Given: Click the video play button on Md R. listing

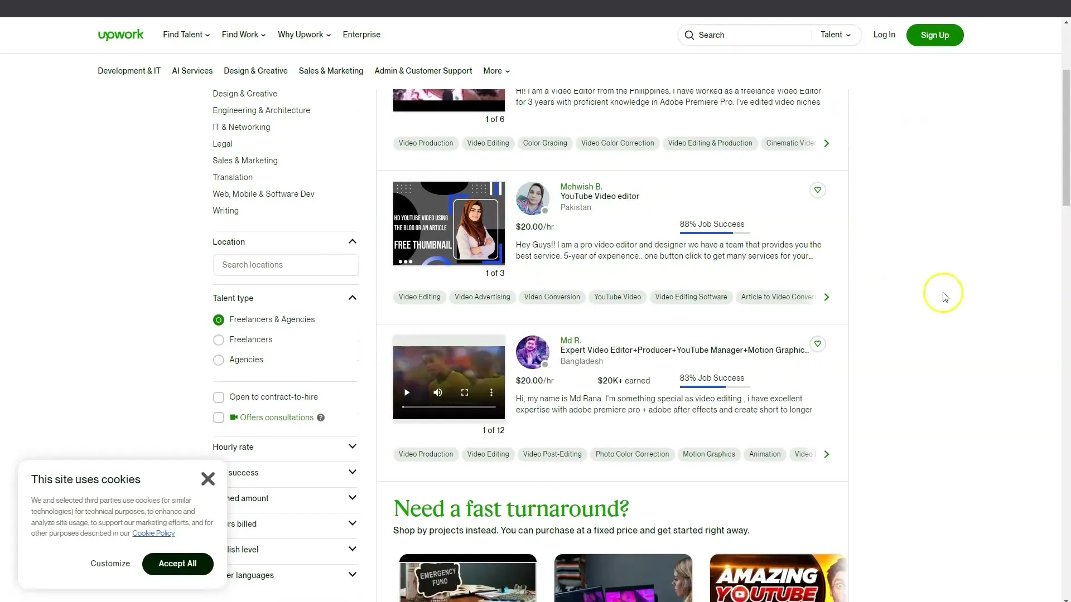Looking at the screenshot, I should coord(408,392).
